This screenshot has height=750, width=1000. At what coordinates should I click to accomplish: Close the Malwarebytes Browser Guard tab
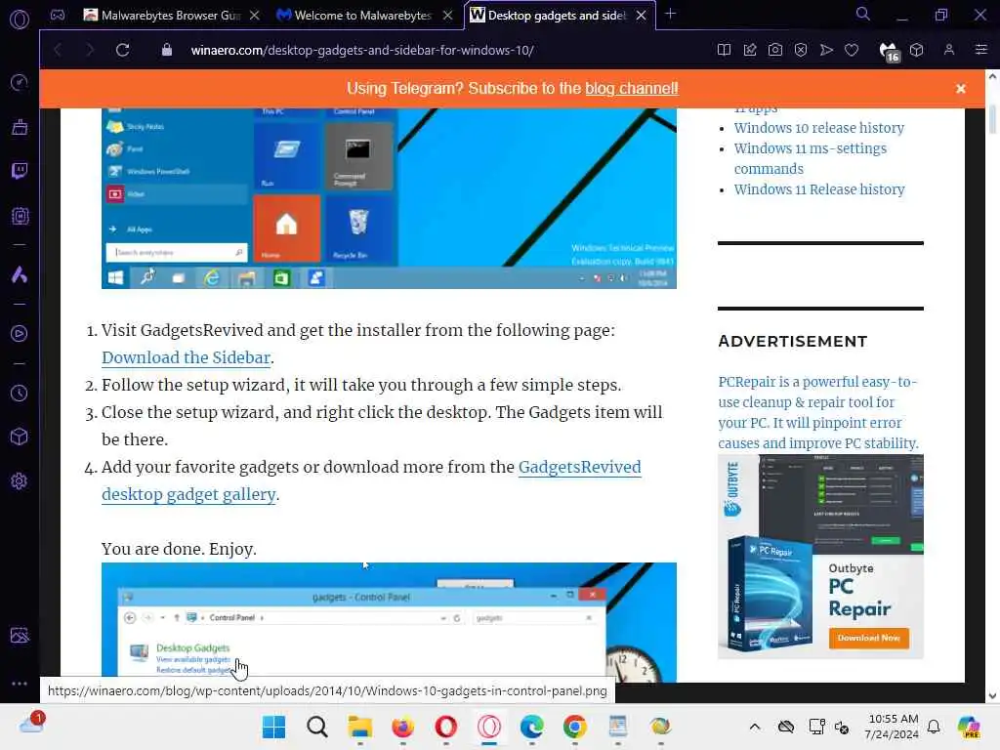pos(255,16)
